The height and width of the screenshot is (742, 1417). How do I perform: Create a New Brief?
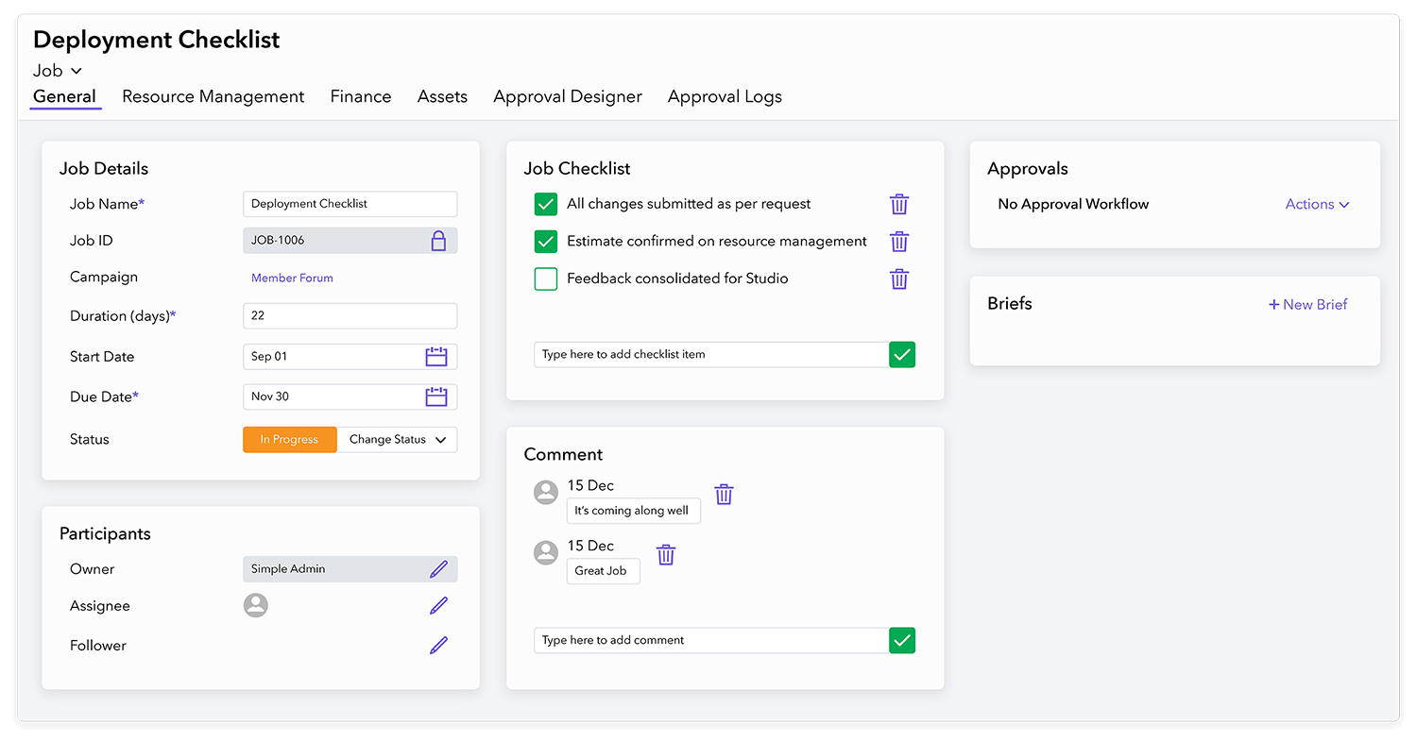[x=1307, y=304]
